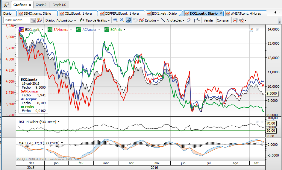Viewport: 282px width, 170px height.
Task: Open the COPPERUScont, 1 Hora chart tab
Action: click(121, 13)
